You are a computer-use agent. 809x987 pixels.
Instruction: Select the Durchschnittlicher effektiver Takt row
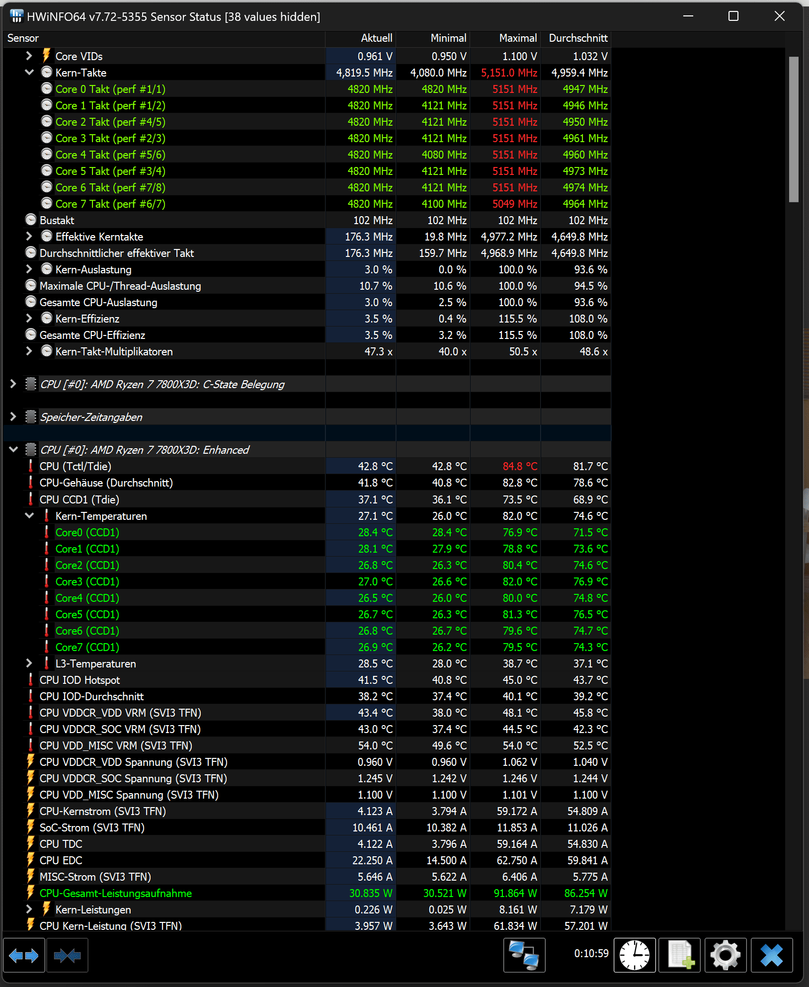tap(307, 253)
